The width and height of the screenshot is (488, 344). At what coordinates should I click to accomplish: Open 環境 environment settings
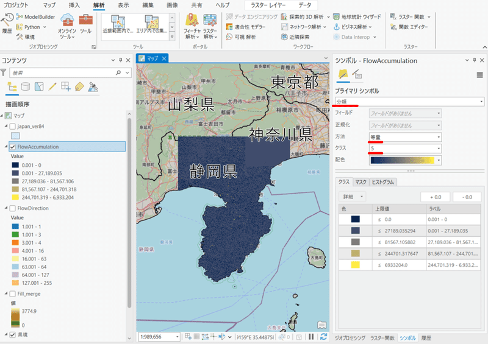[x=26, y=37]
